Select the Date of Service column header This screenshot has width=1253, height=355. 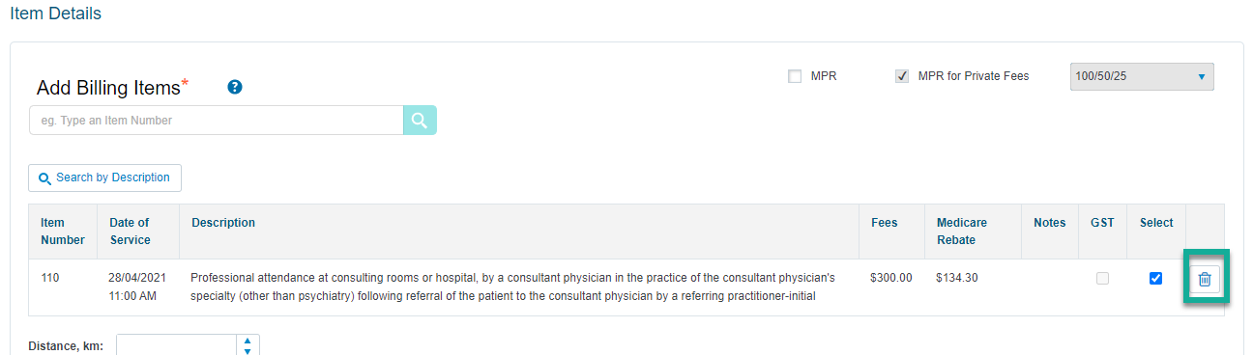click(130, 232)
